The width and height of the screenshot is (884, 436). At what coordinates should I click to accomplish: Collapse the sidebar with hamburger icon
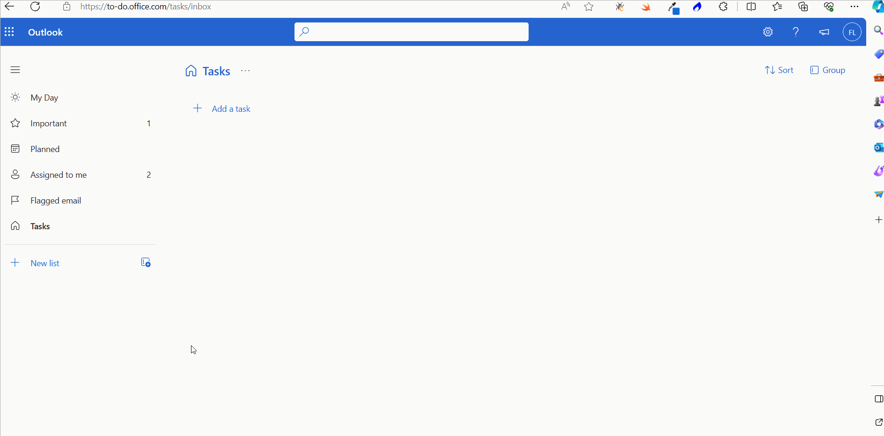click(x=15, y=70)
